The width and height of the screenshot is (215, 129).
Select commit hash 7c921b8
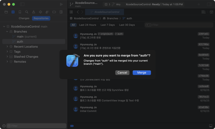pyautogui.click(x=204, y=65)
